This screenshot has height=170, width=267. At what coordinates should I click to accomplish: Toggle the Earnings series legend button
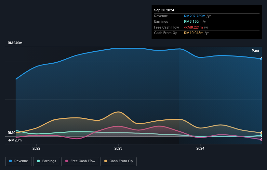(x=47, y=161)
